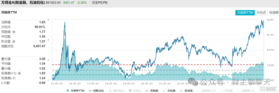Open settings gear next to 机会值

[14, 41]
